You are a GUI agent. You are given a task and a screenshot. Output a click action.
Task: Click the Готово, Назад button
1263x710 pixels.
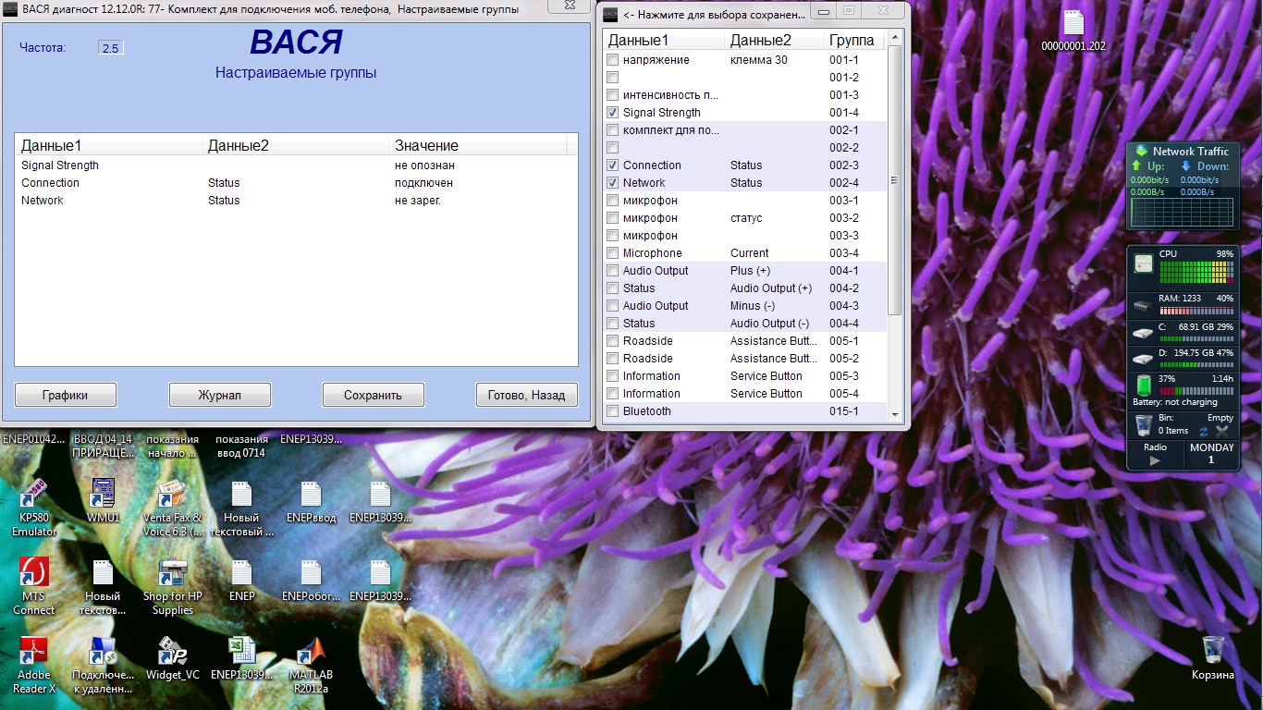[x=526, y=395]
